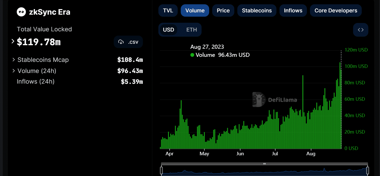The height and width of the screenshot is (176, 380).
Task: Expand the Total Value Locked breakdown chevron
Action: (x=13, y=41)
